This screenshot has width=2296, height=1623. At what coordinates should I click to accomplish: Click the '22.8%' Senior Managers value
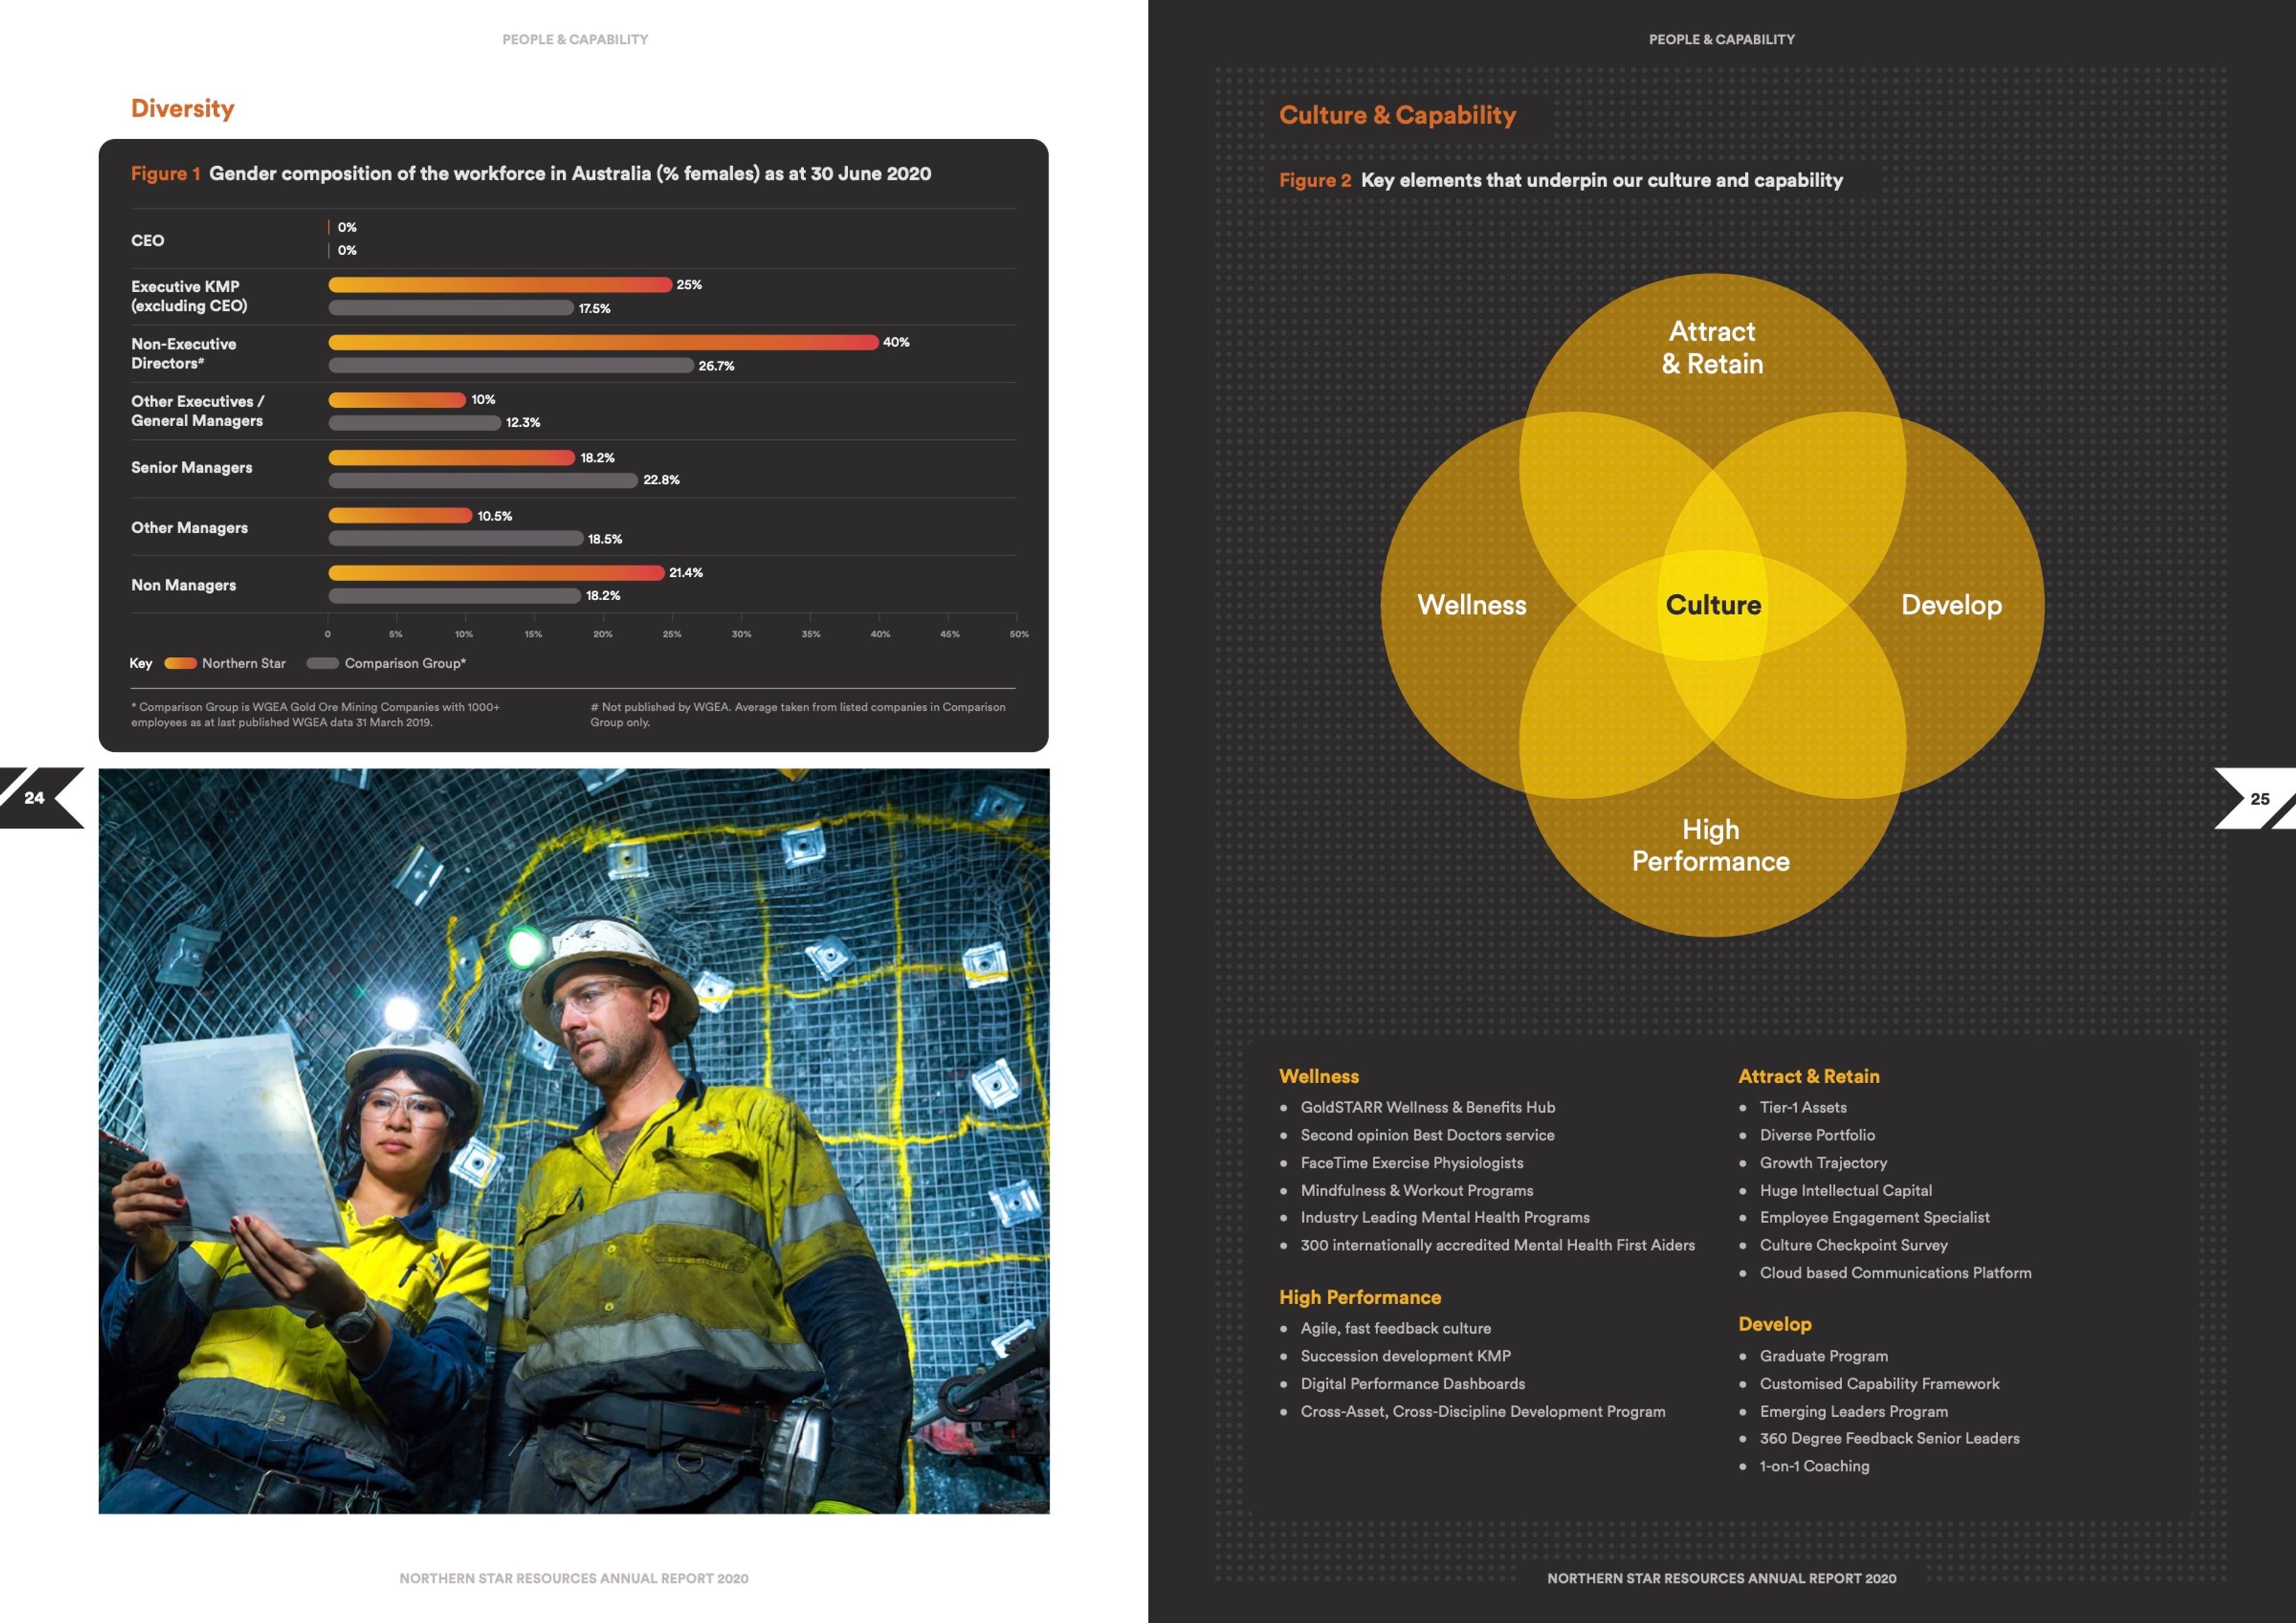coord(661,480)
